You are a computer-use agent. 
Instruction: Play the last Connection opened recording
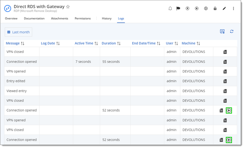(x=229, y=140)
